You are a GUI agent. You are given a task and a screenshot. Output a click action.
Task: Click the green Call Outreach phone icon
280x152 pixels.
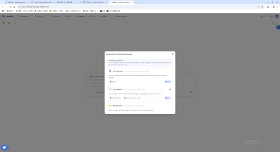pos(110,89)
